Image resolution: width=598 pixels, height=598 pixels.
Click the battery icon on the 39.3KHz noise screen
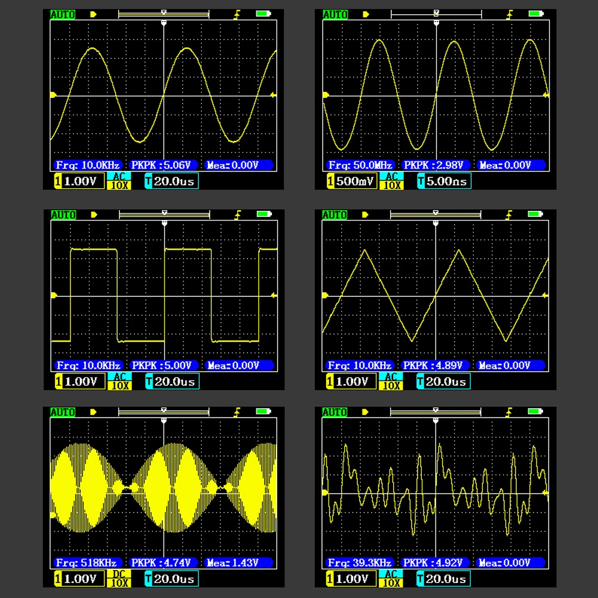point(535,411)
